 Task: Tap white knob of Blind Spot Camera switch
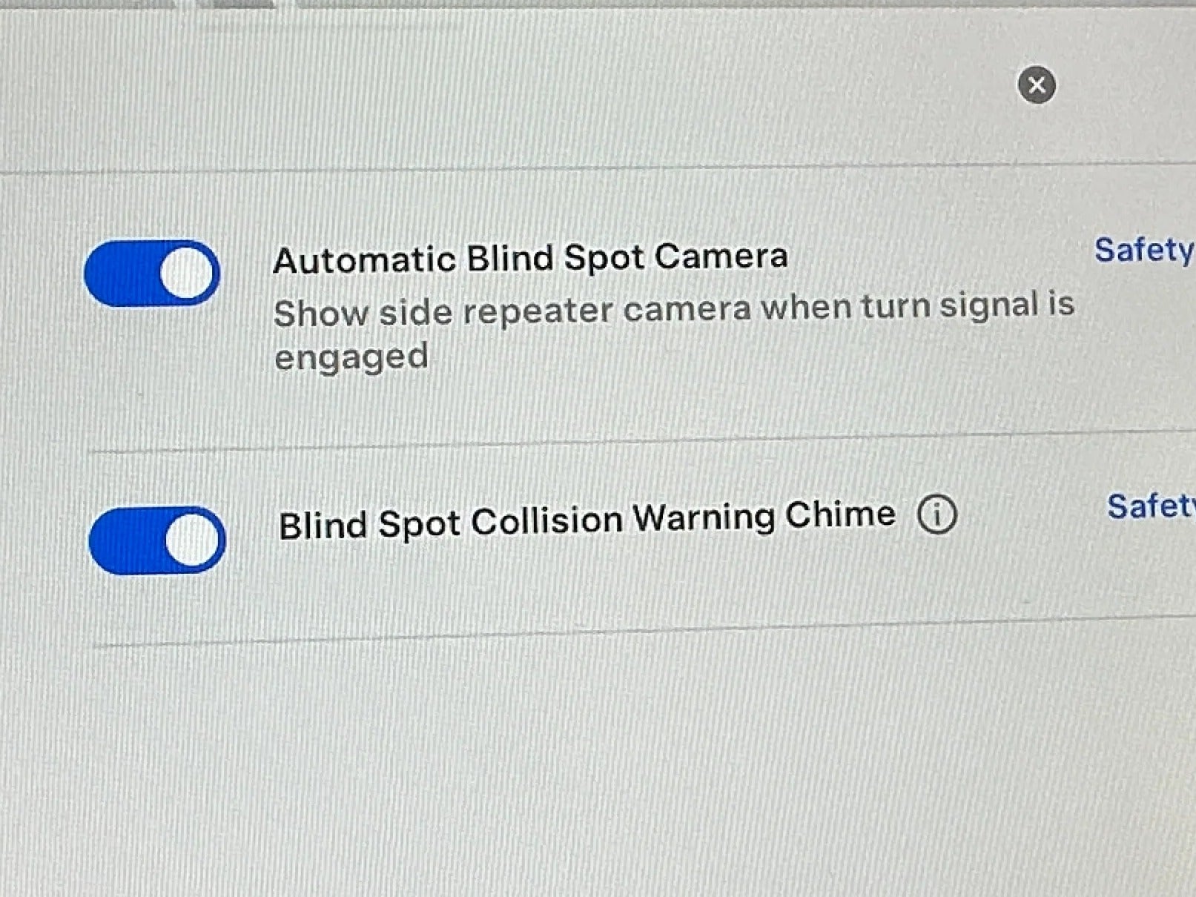coord(188,273)
